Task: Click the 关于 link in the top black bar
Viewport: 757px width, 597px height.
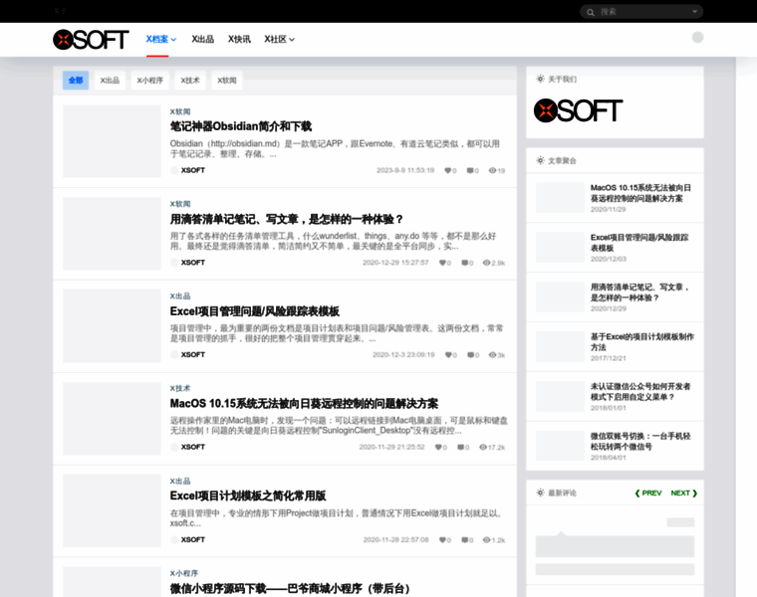Action: coord(60,11)
